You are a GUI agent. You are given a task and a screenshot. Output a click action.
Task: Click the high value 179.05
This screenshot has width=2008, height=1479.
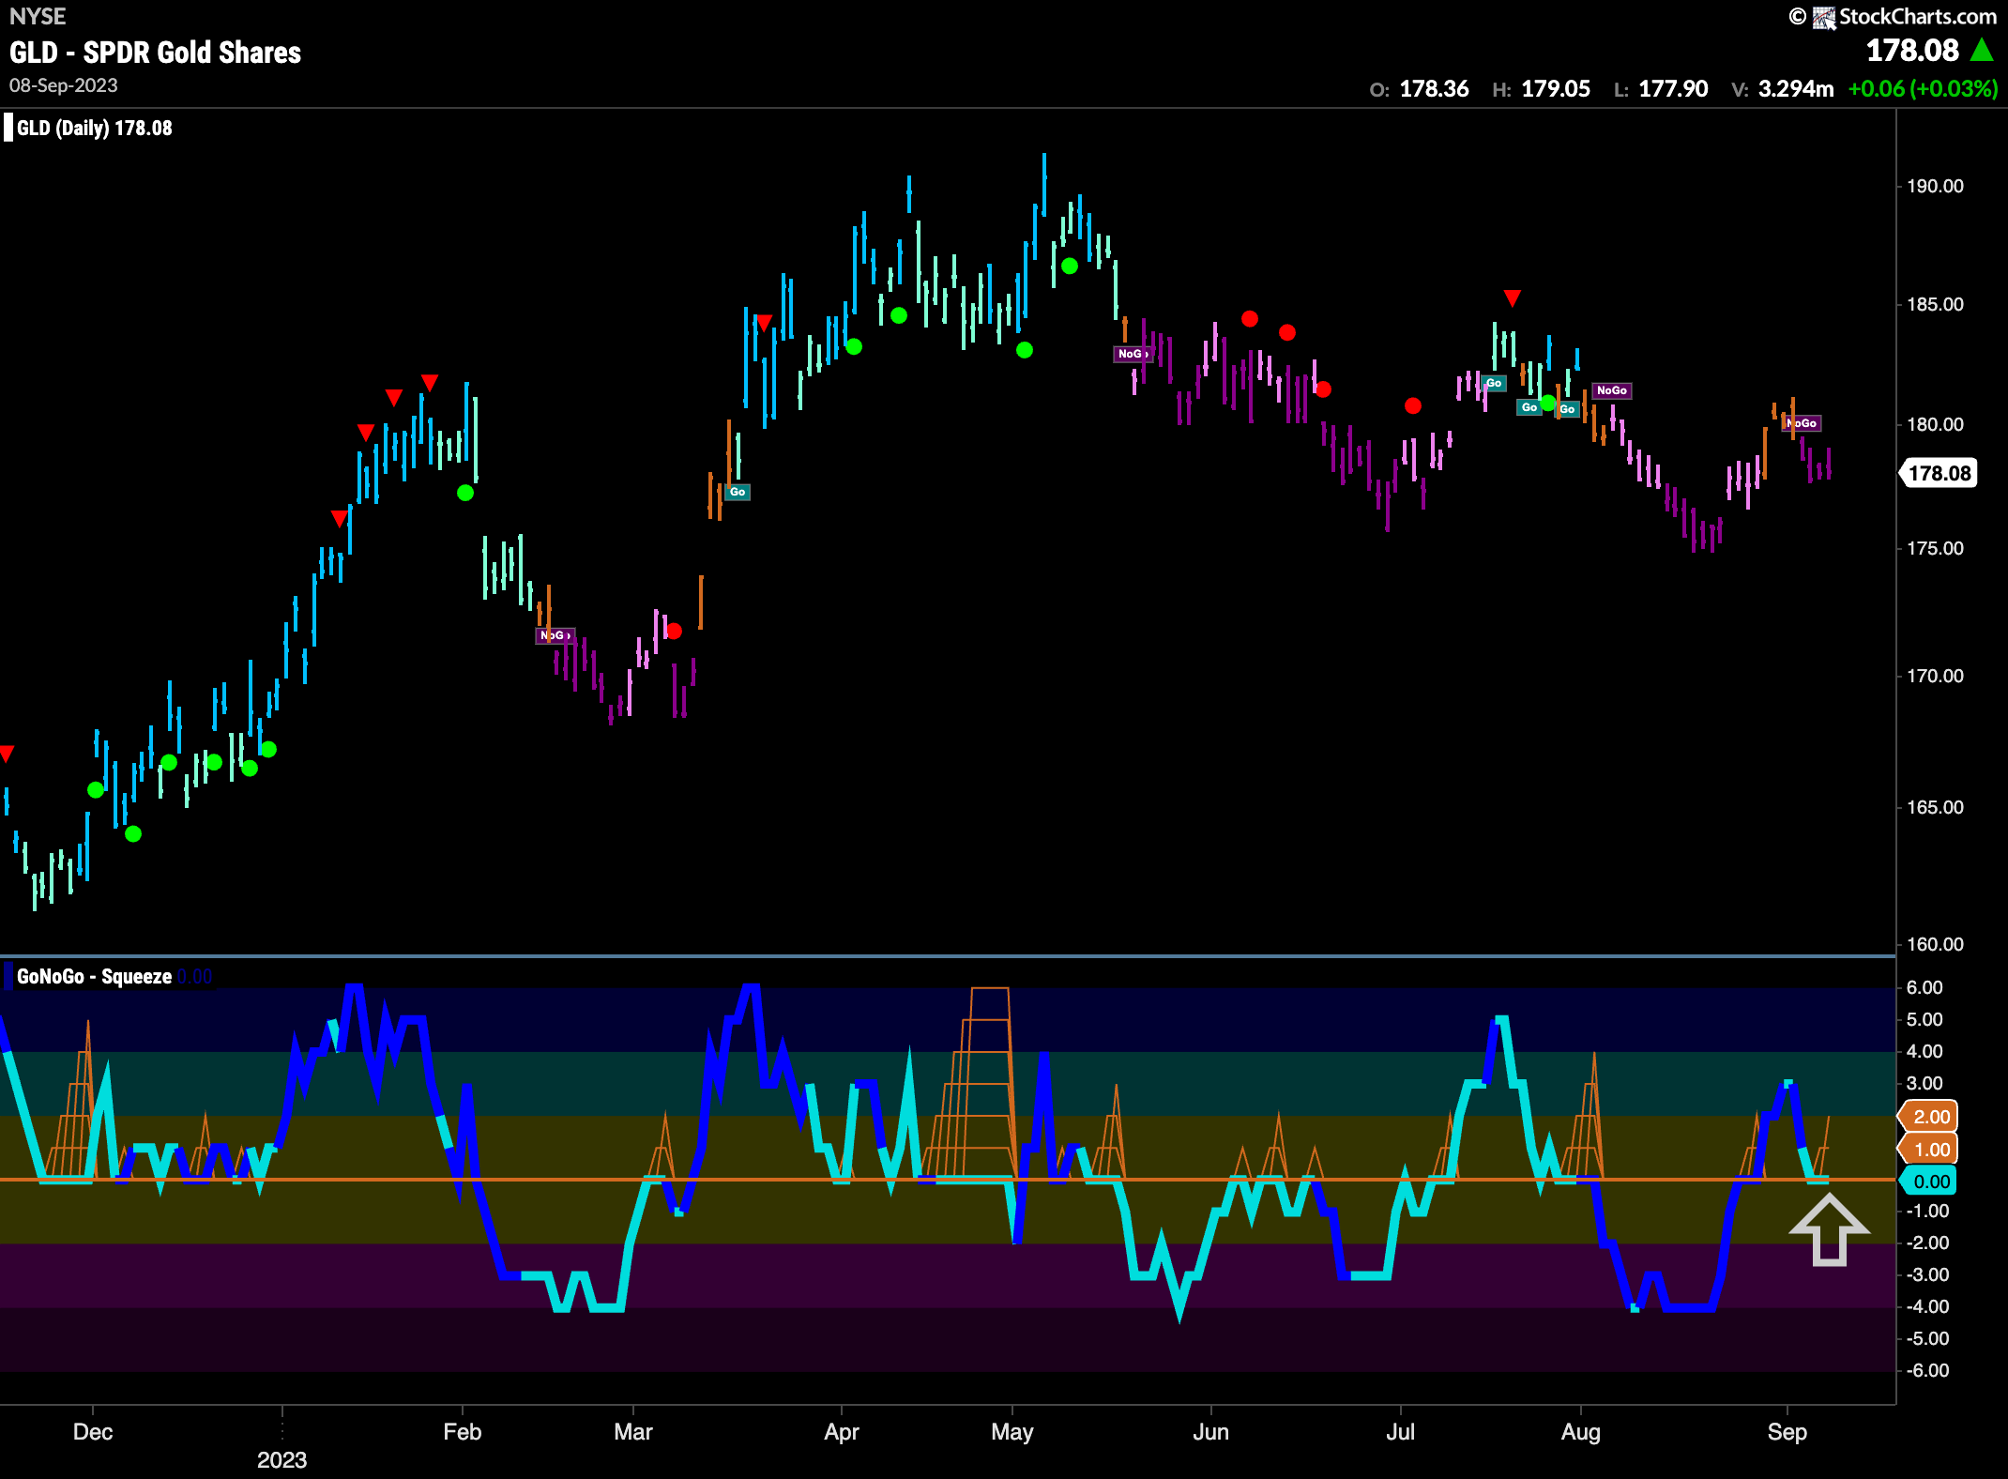click(x=1556, y=89)
